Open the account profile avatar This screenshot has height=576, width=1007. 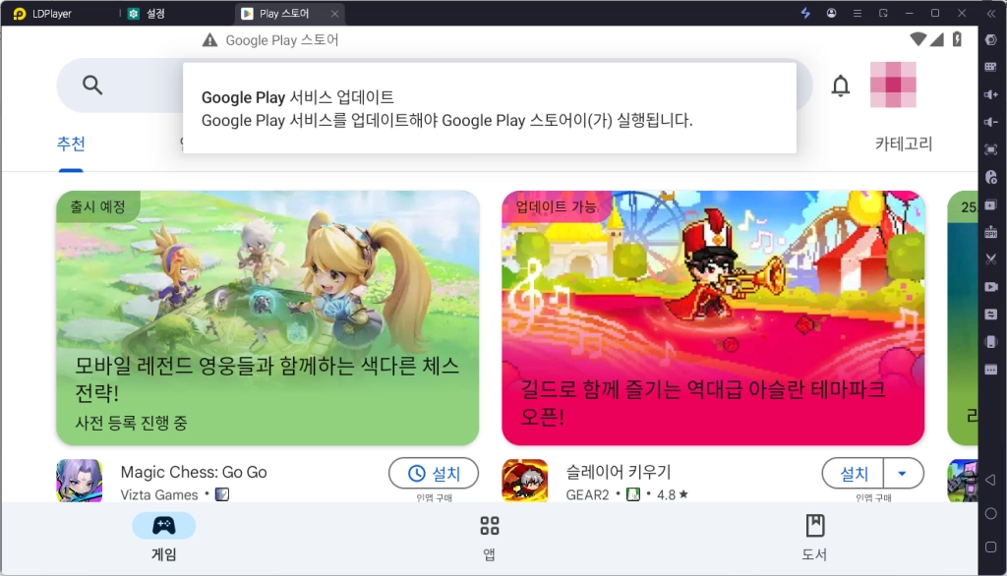pyautogui.click(x=893, y=85)
